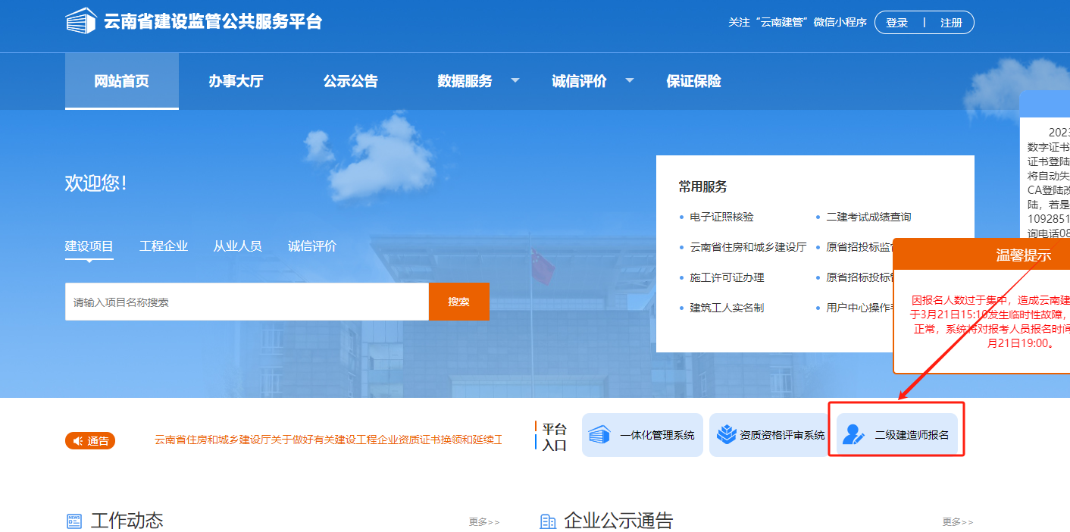Switch to 工程企业 search tab
This screenshot has height=532, width=1070.
click(164, 246)
